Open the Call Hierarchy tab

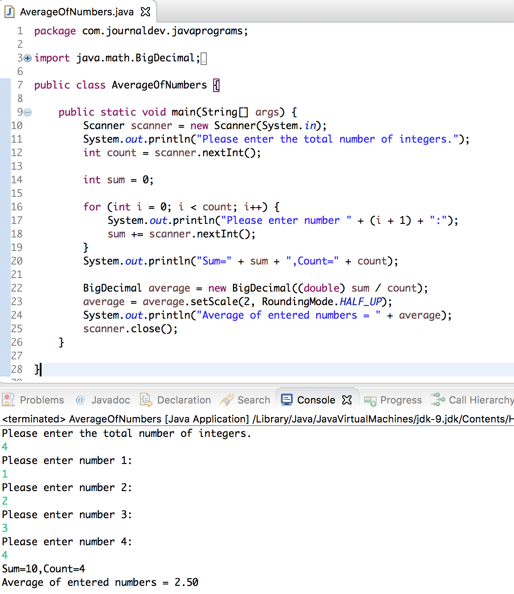[x=480, y=400]
